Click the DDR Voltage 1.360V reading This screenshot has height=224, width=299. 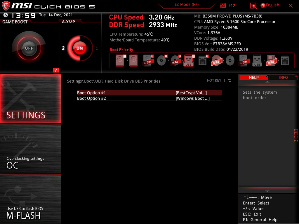(213, 38)
